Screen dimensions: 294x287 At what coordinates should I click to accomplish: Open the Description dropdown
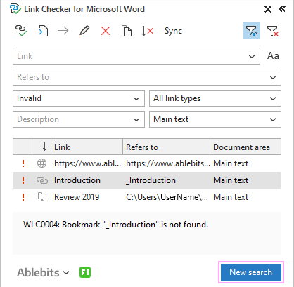tap(79, 119)
